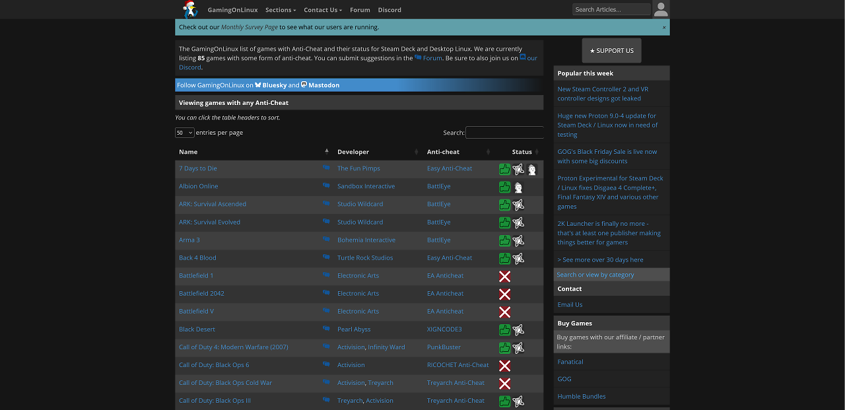
Task: Click the thumbs-up status for Back 4 Blood
Action: 504,258
